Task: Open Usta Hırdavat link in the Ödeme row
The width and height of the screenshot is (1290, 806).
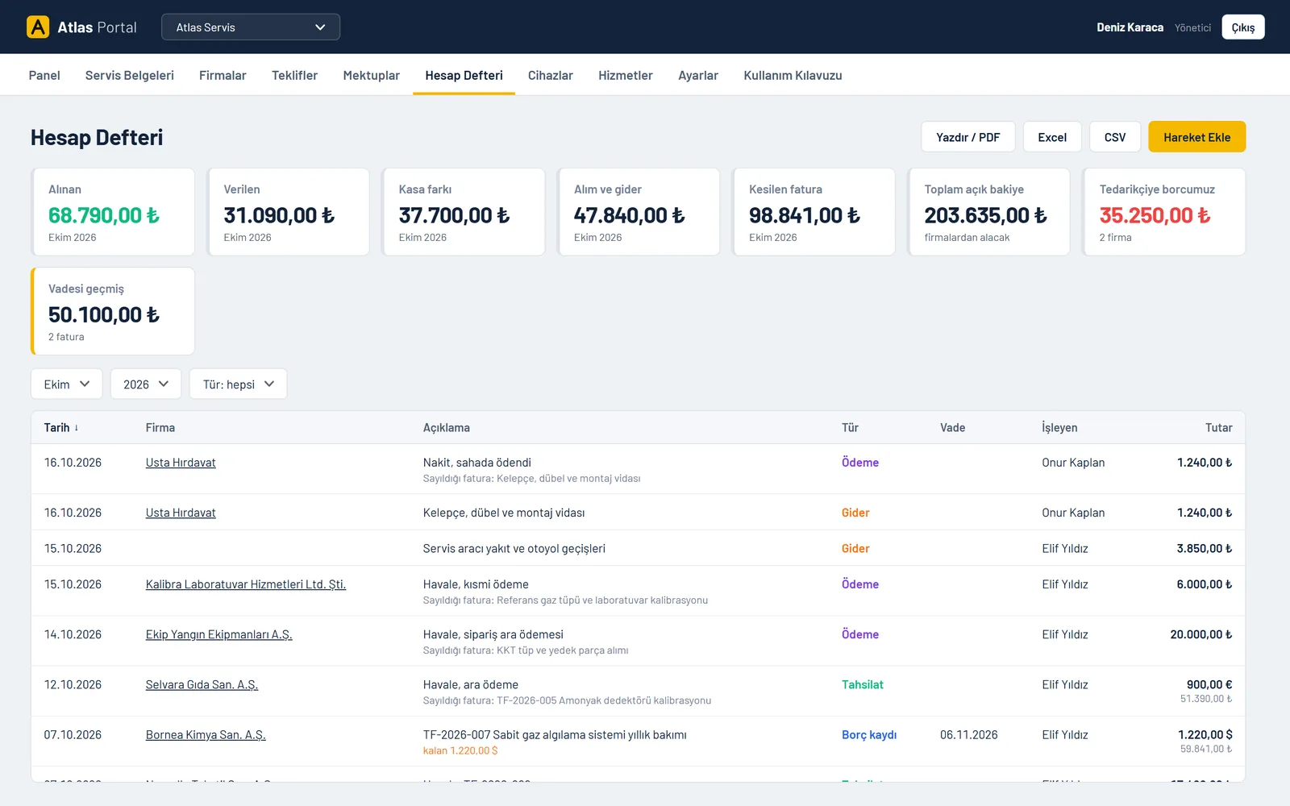Action: pyautogui.click(x=181, y=463)
